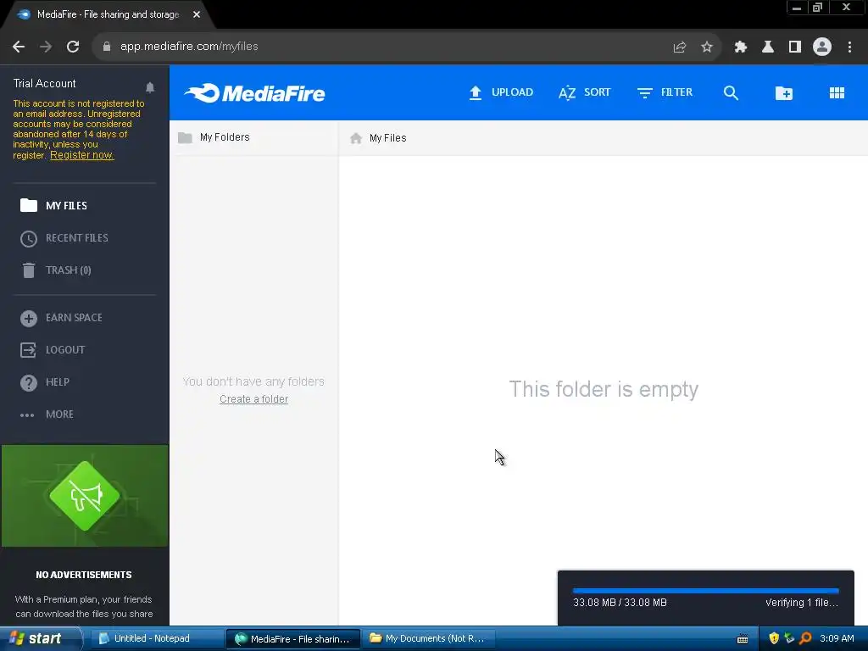Switch to My Documents taskbar item
Screen dimensions: 868x651
(x=429, y=638)
